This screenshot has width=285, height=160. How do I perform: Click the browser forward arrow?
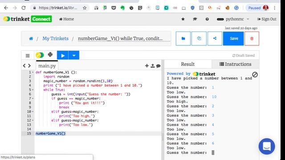pyautogui.click(x=15, y=8)
